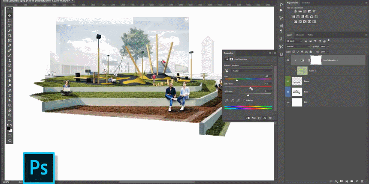Hide the BG layer
The image size is (369, 184).
288,102
